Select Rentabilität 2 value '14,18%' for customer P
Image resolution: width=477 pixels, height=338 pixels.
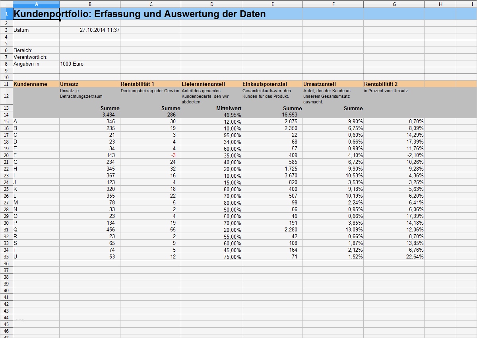394,223
